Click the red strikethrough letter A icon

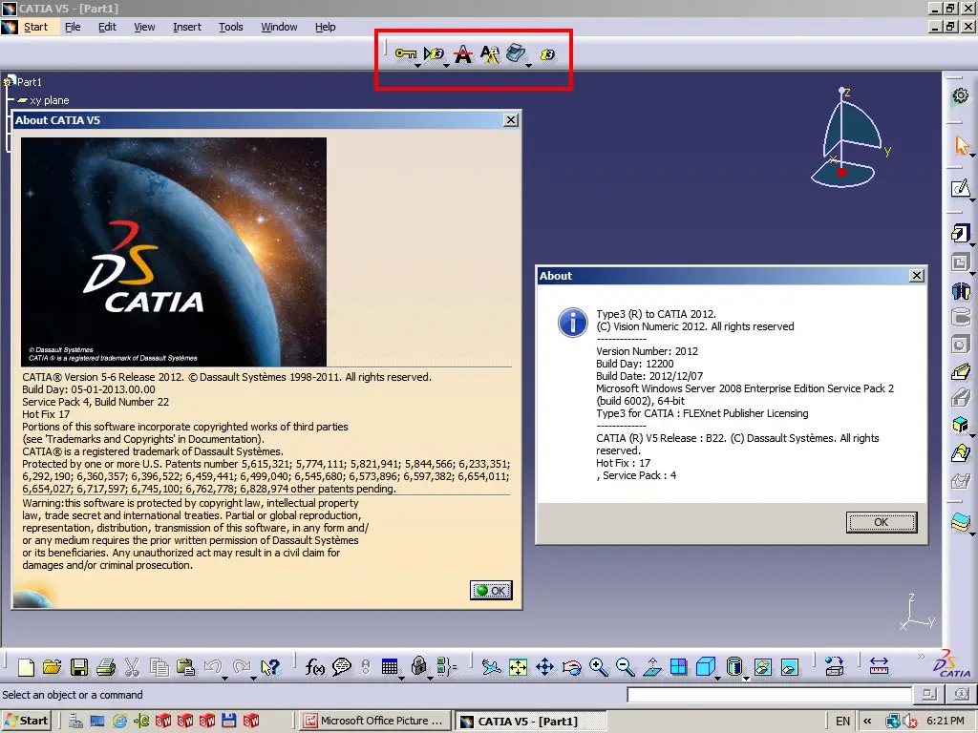coord(463,54)
